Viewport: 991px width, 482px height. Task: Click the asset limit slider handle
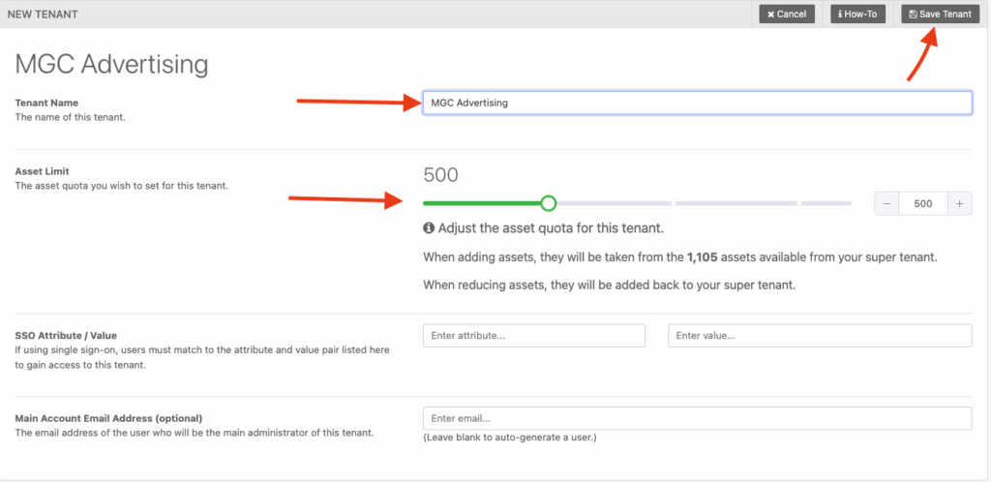tap(549, 203)
